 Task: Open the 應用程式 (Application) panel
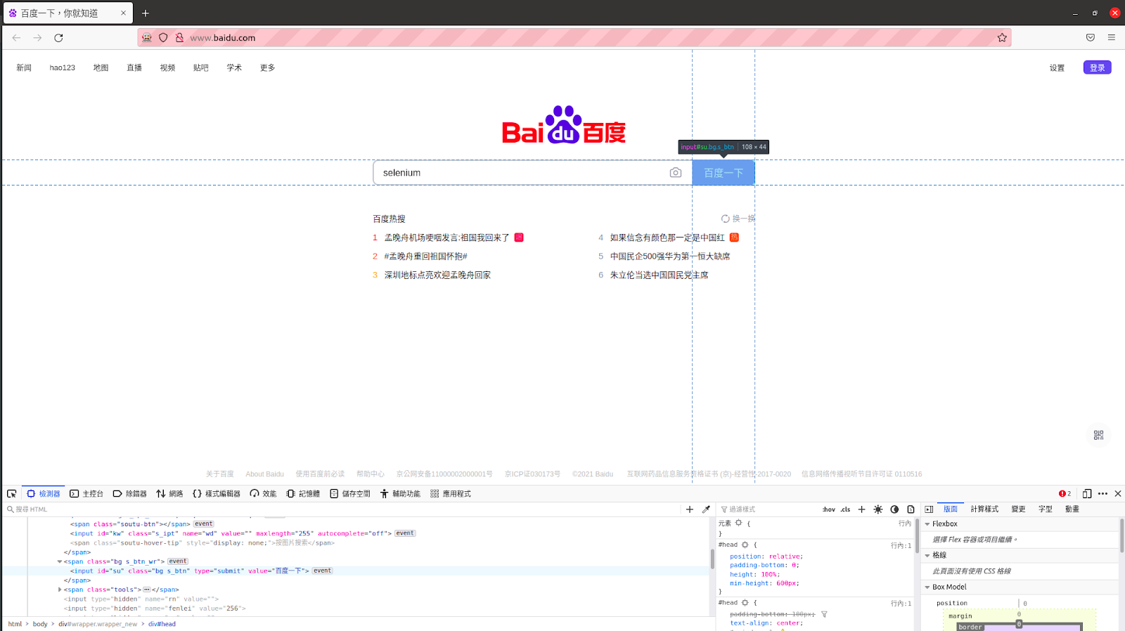click(x=451, y=494)
